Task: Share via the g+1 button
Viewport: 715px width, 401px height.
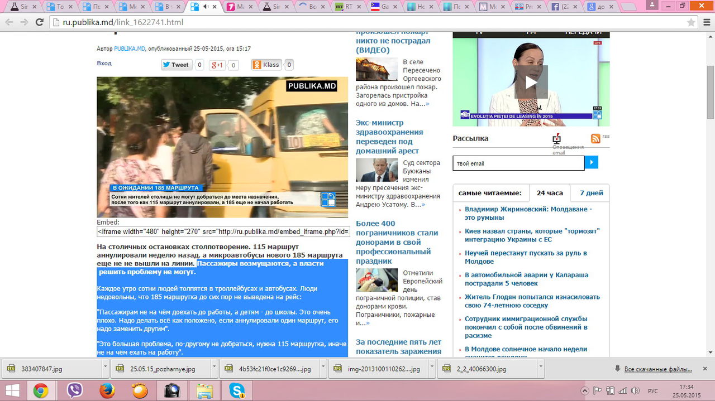Action: (x=217, y=65)
